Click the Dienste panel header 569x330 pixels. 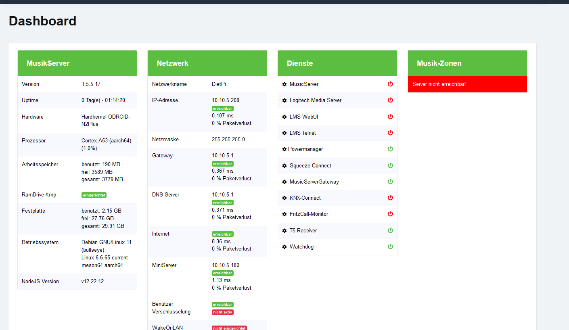[337, 63]
